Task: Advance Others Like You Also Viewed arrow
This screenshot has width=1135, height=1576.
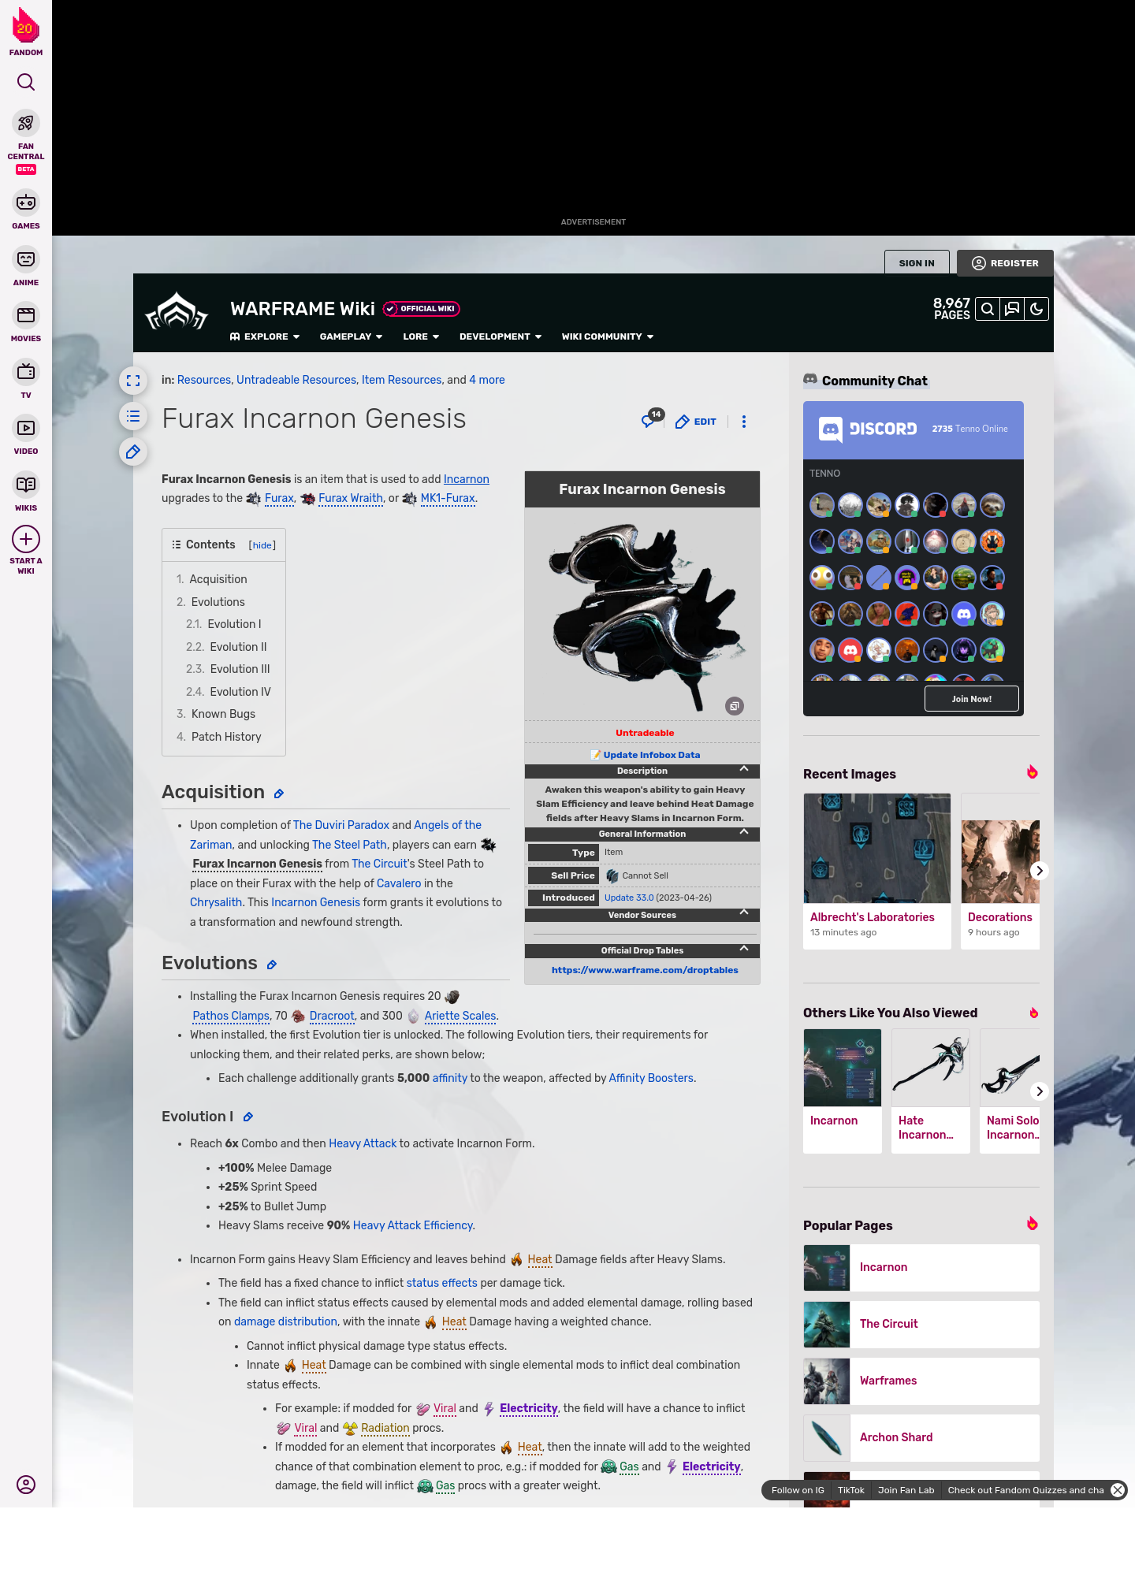Action: pos(1039,1091)
